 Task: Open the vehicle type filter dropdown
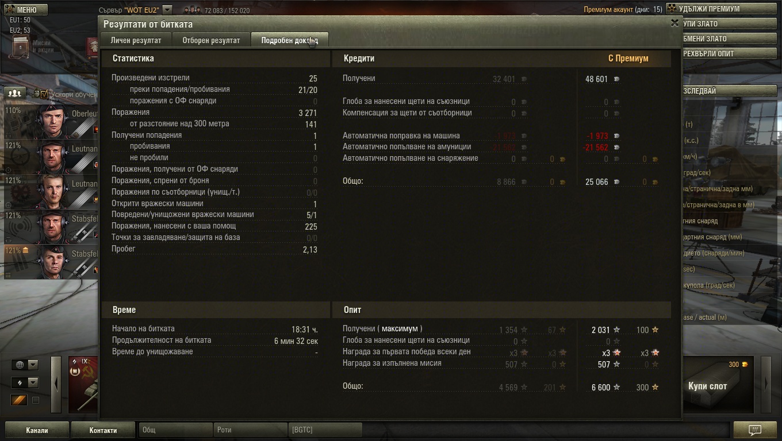point(25,382)
